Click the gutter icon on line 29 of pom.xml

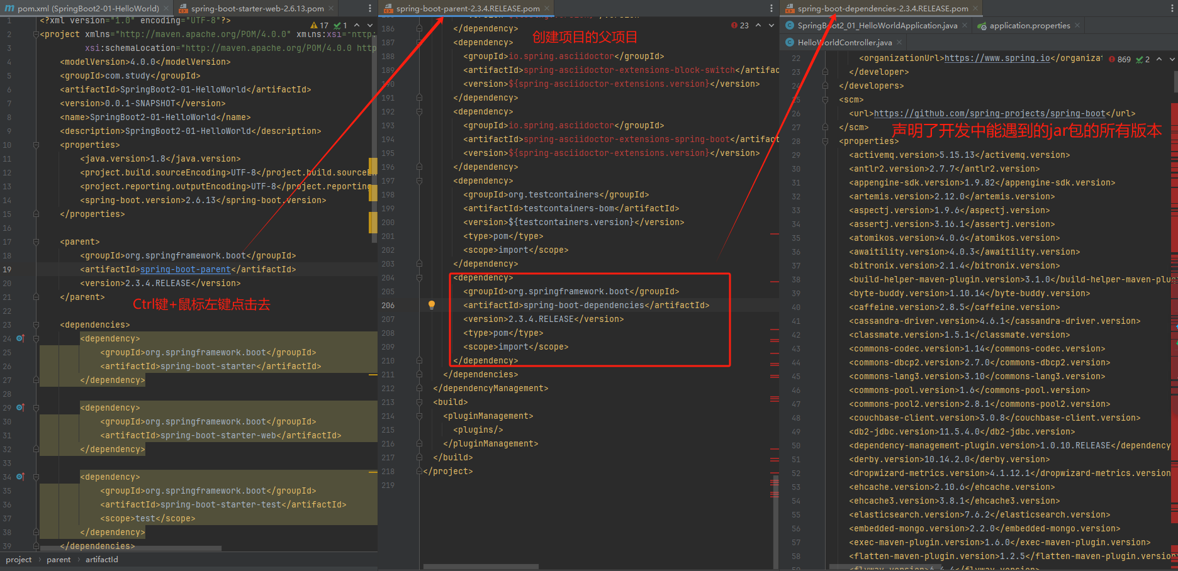coord(20,407)
